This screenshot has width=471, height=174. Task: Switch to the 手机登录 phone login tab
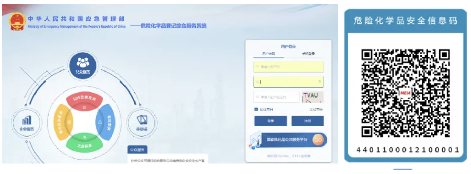pyautogui.click(x=308, y=54)
